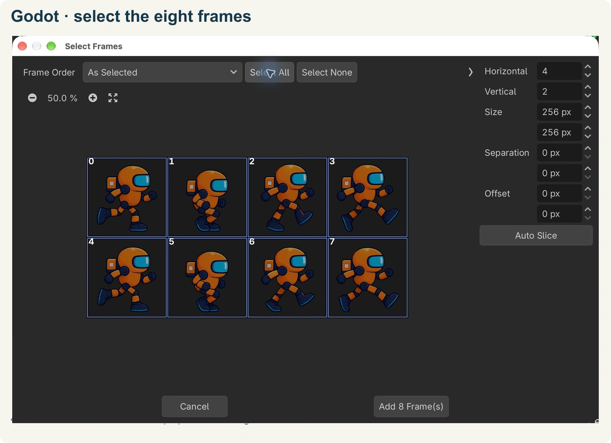This screenshot has height=443, width=611.
Task: Open the Frame Order dropdown
Action: pos(162,72)
